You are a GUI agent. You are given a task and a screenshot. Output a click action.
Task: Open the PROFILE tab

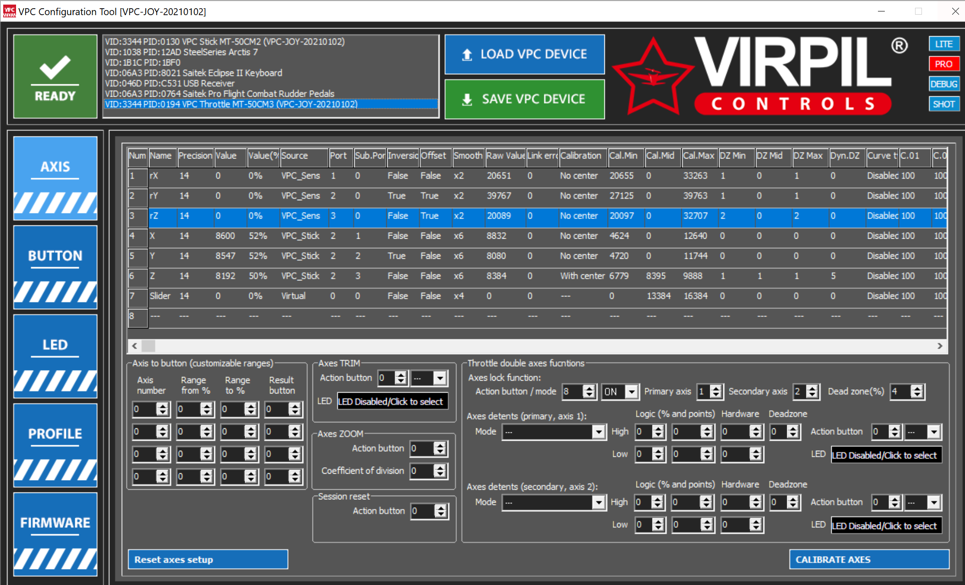55,445
